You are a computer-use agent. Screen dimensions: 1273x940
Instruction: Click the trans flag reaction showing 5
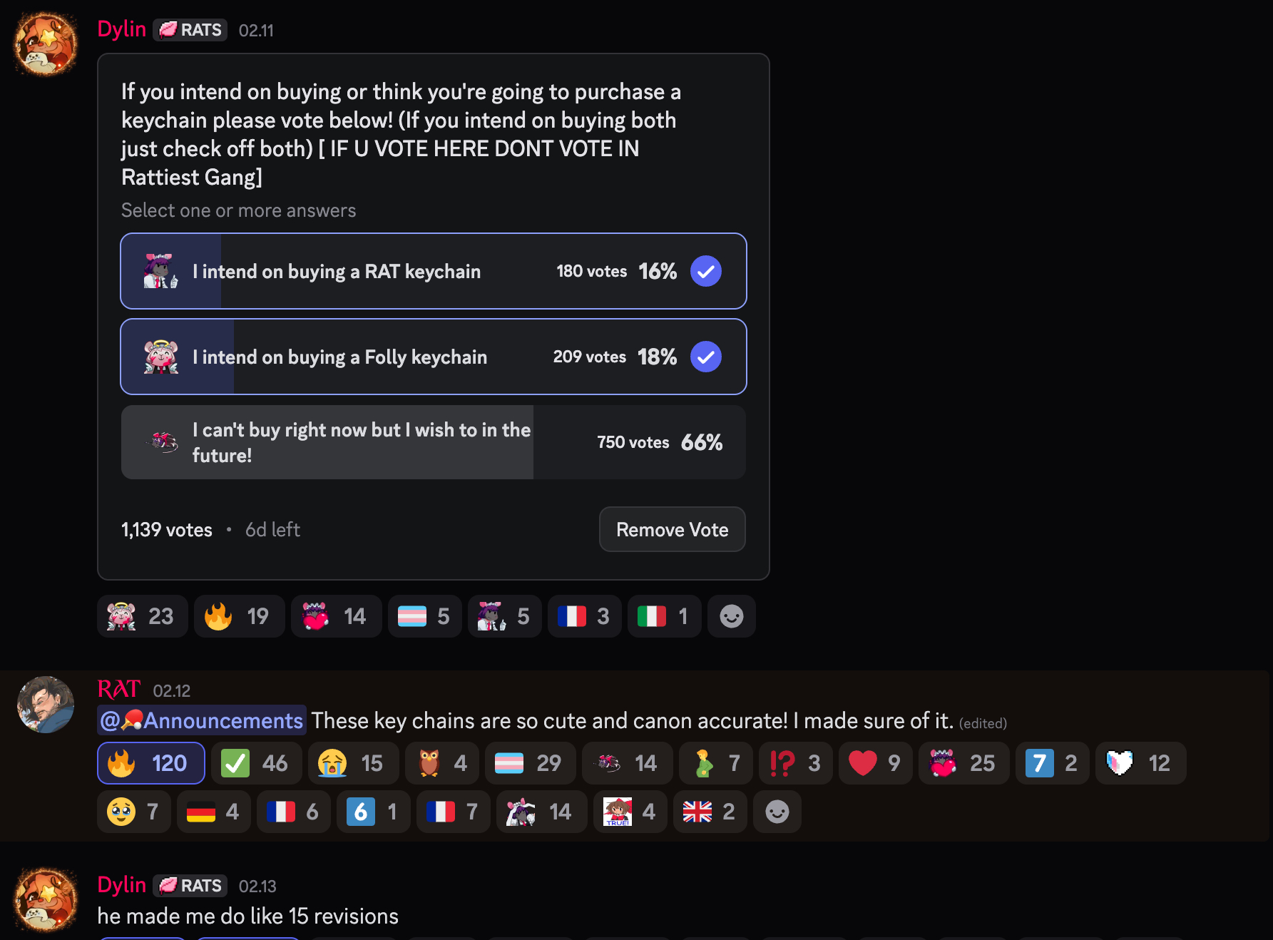coord(424,616)
